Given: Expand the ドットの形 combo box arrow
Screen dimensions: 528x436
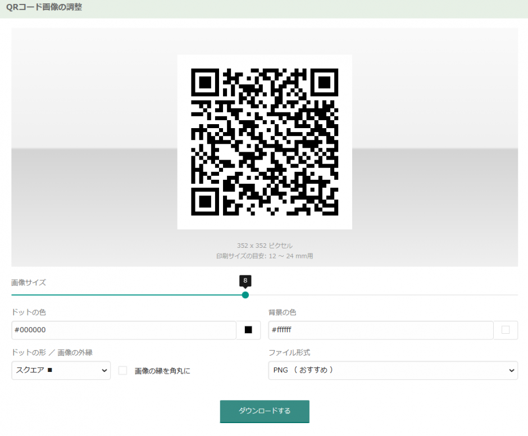Looking at the screenshot, I should coord(103,370).
